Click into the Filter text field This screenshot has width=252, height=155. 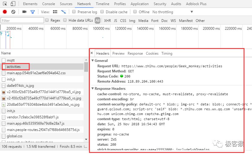coord(22,20)
